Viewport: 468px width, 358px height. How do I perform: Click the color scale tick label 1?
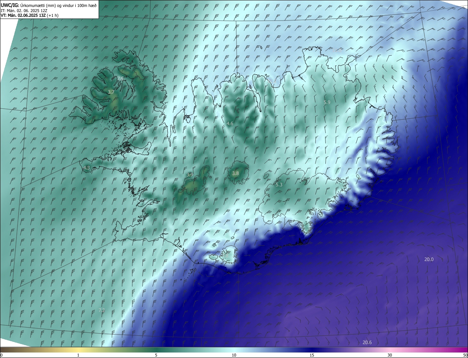[x=78, y=355]
